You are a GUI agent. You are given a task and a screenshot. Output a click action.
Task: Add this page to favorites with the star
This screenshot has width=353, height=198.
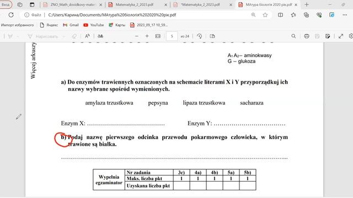[x=265, y=15]
